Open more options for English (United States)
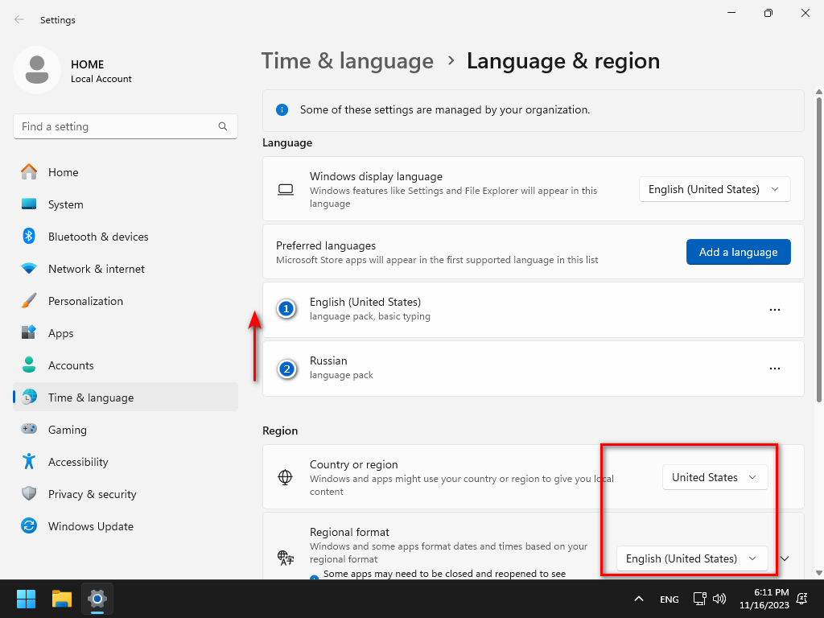 (775, 310)
